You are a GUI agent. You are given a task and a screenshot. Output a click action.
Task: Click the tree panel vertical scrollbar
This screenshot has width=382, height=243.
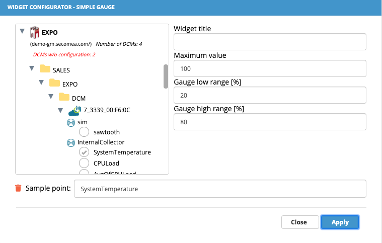166,76
